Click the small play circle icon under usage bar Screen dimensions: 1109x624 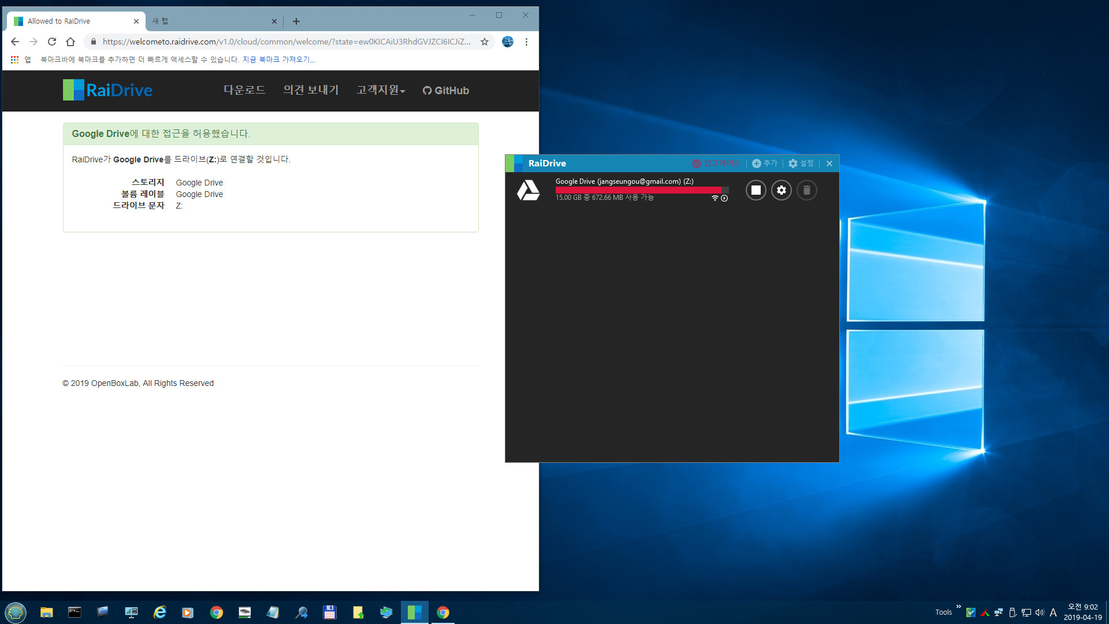point(724,198)
